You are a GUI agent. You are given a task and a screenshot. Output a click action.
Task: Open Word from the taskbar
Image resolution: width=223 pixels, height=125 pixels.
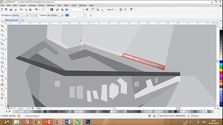68,122
